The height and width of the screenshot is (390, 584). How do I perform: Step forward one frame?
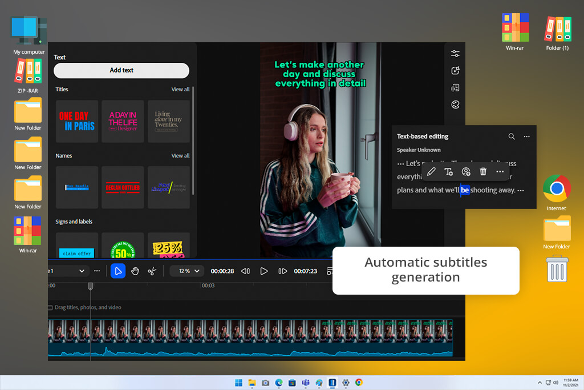coord(282,271)
